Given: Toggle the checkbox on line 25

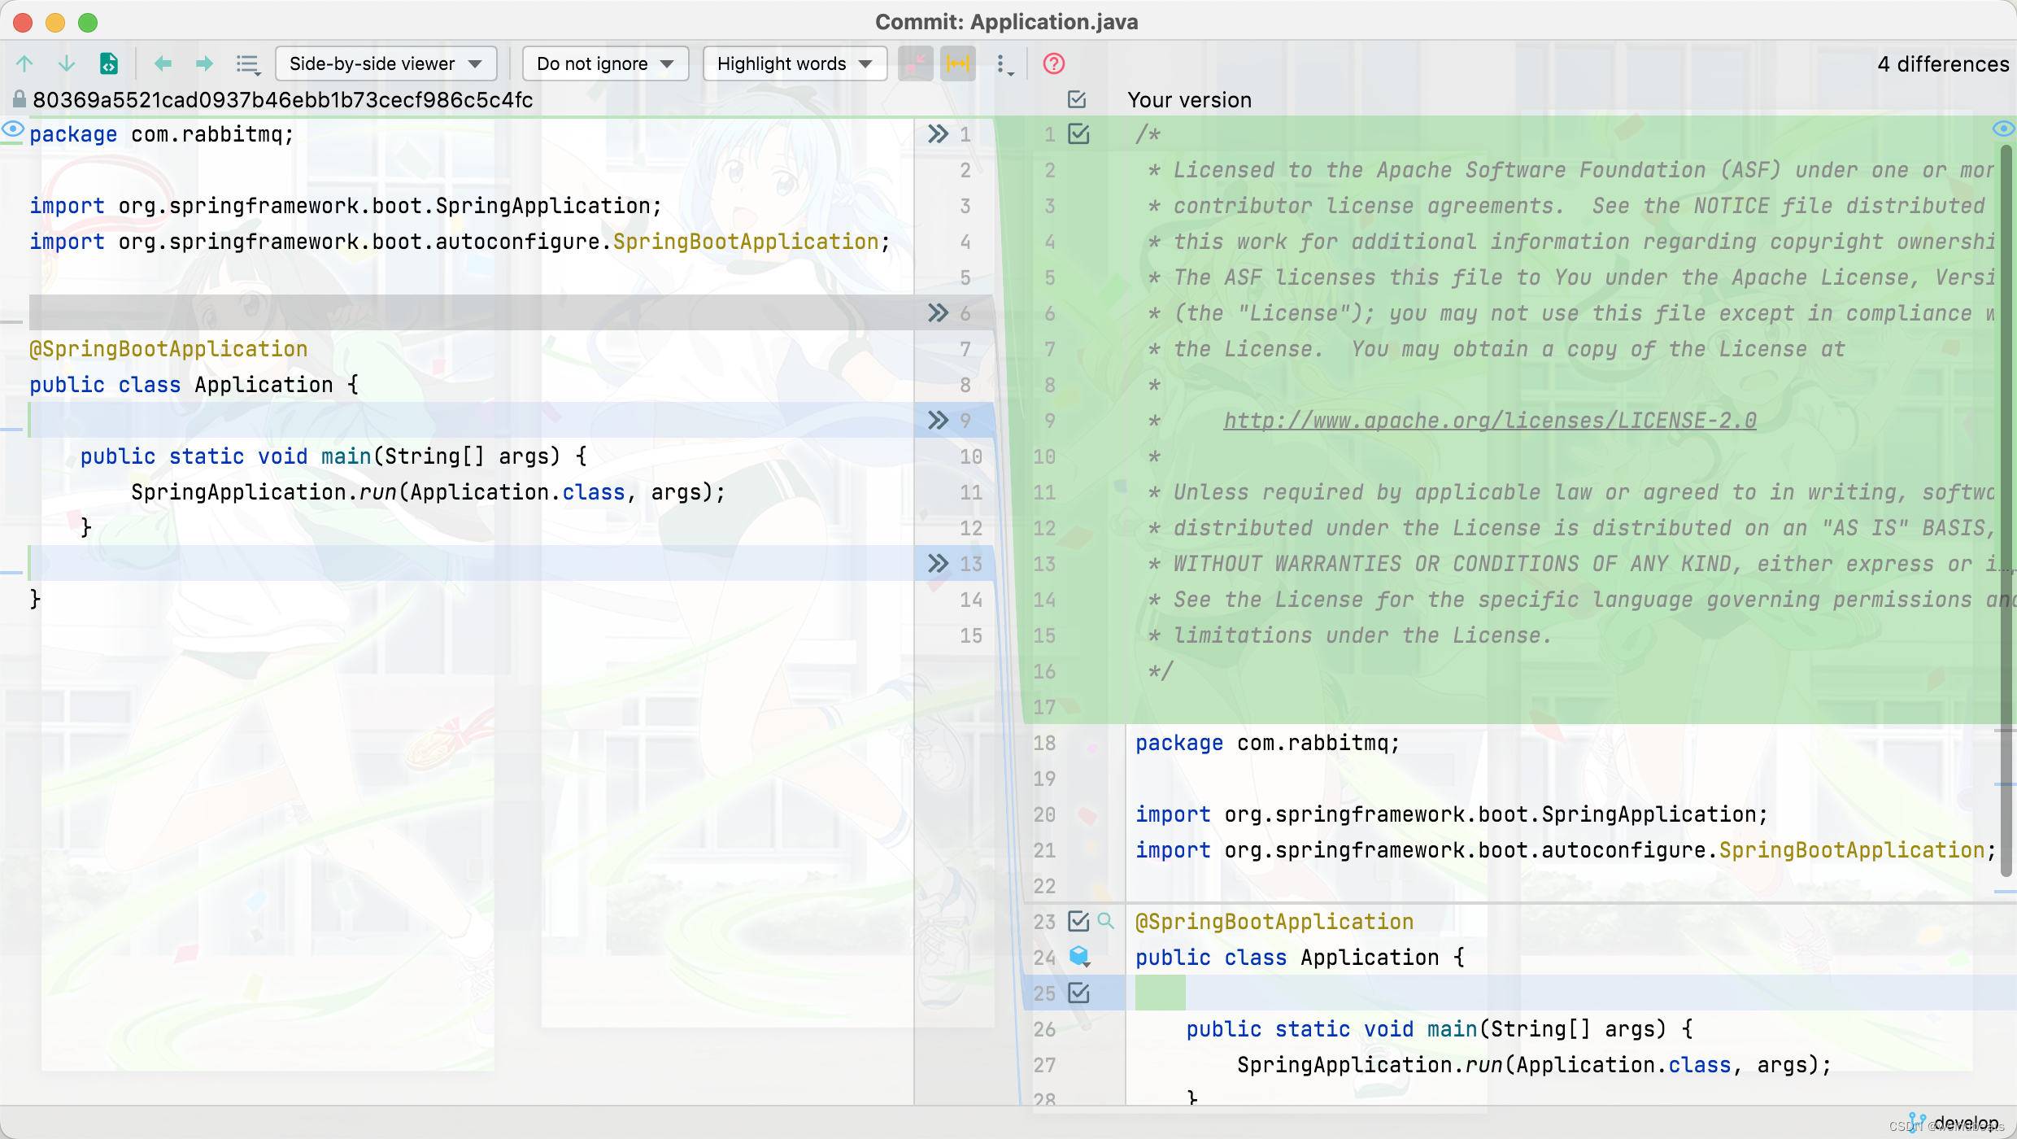Looking at the screenshot, I should [1079, 993].
